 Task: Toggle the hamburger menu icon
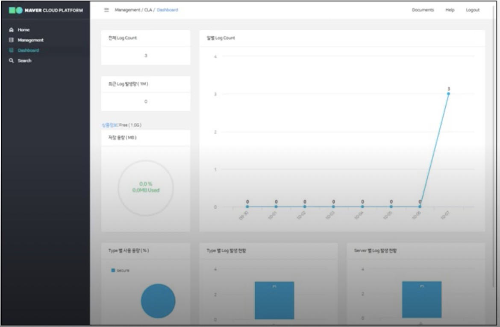107,10
